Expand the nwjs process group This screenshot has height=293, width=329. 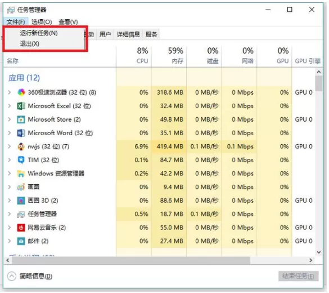coord(9,146)
